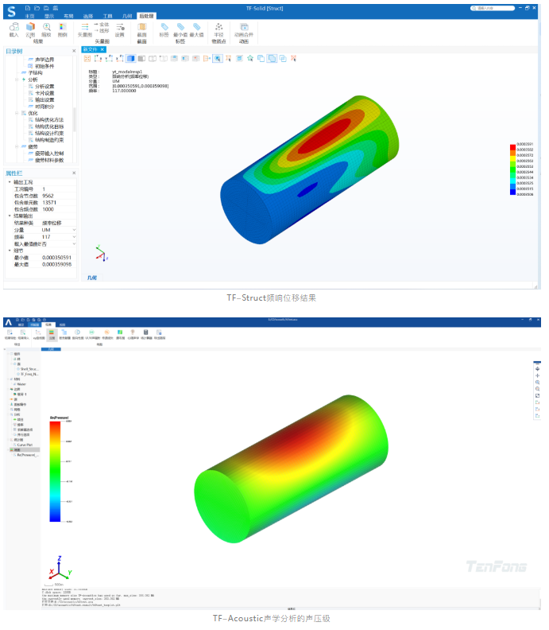Click the directory tree vertical scrollbar
Screen dimensions: 549x630
75,119
